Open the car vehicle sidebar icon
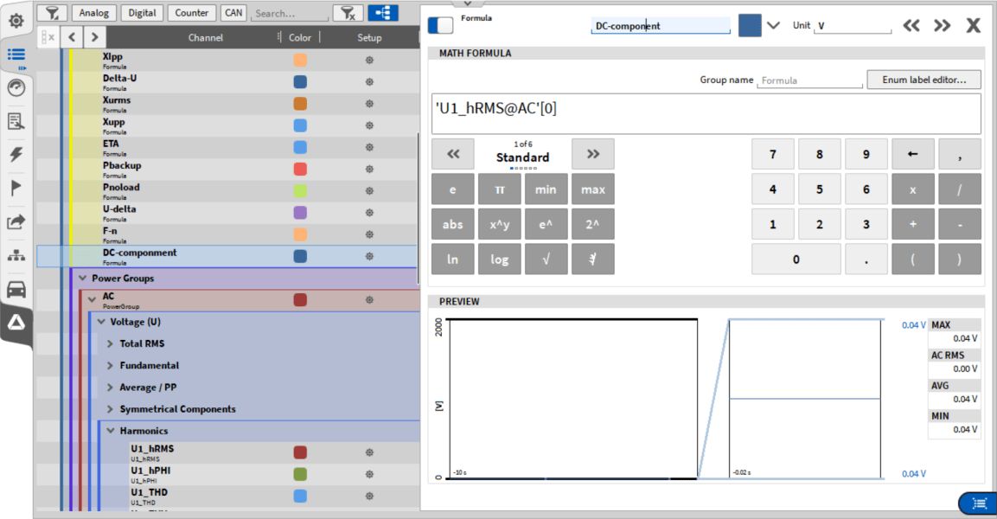This screenshot has width=997, height=519. pyautogui.click(x=16, y=289)
